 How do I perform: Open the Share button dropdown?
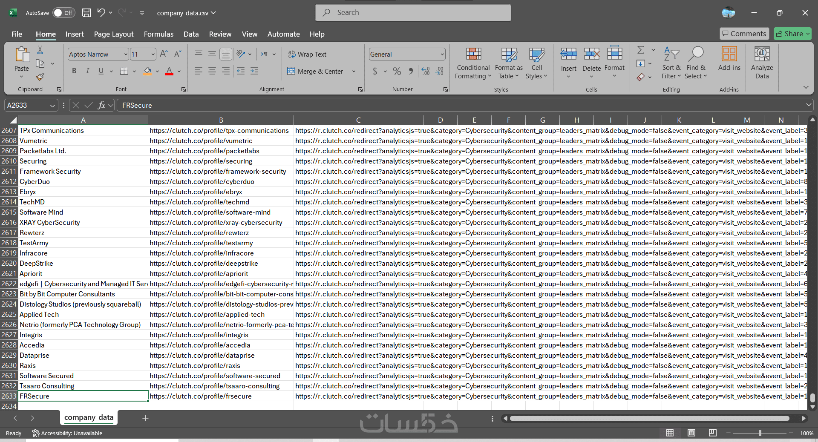[808, 34]
